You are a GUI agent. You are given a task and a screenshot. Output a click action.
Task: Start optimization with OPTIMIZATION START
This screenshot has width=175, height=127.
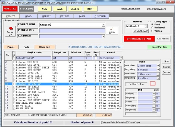(x=139, y=39)
